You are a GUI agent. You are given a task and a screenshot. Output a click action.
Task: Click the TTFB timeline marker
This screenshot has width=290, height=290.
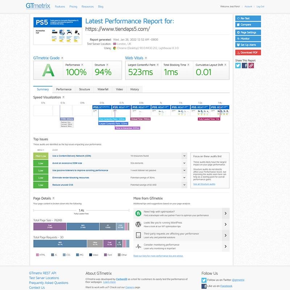click(67, 119)
